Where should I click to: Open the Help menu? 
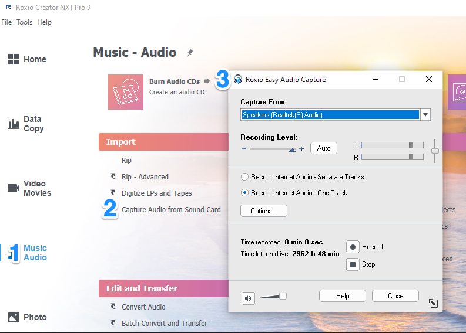coord(44,22)
